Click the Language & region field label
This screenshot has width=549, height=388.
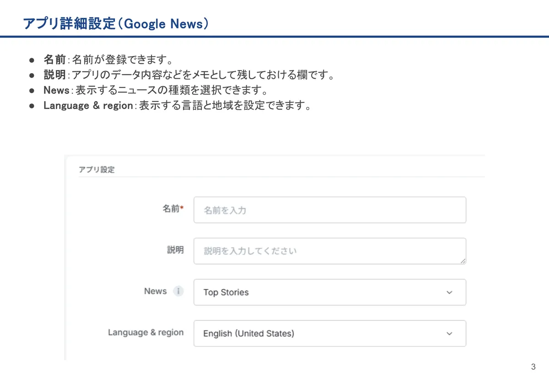point(146,332)
